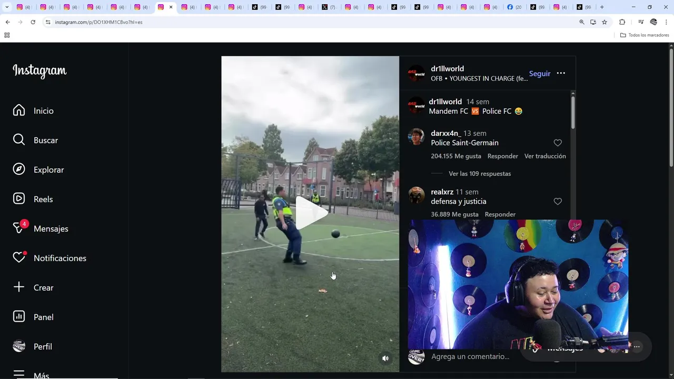Open the darxx4n_ username link
The image size is (674, 379).
click(x=445, y=133)
